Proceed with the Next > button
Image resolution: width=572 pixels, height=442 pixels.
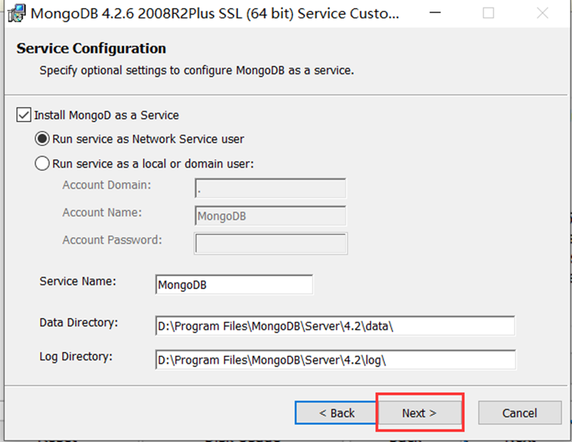click(420, 413)
